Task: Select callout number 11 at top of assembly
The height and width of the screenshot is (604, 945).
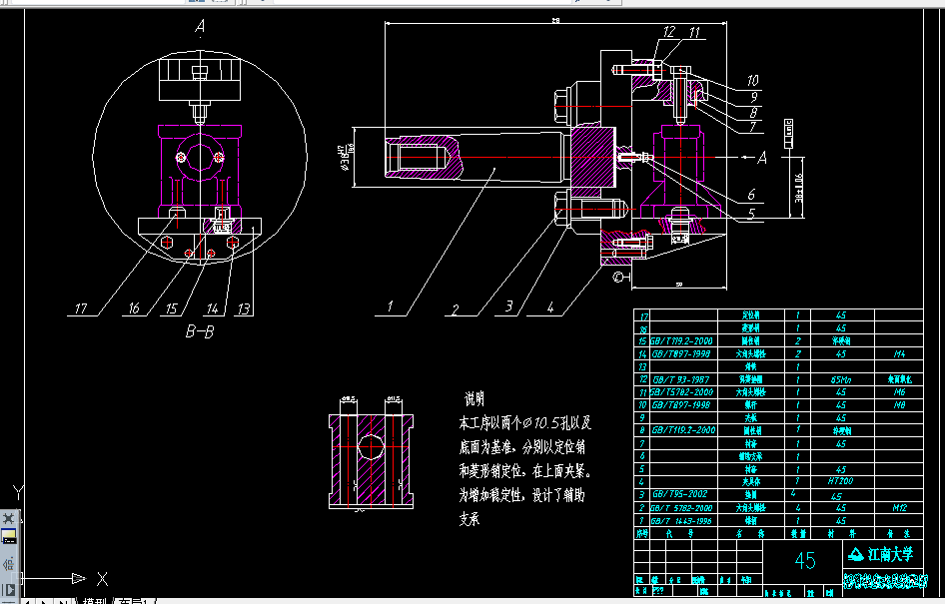Action: click(x=694, y=32)
